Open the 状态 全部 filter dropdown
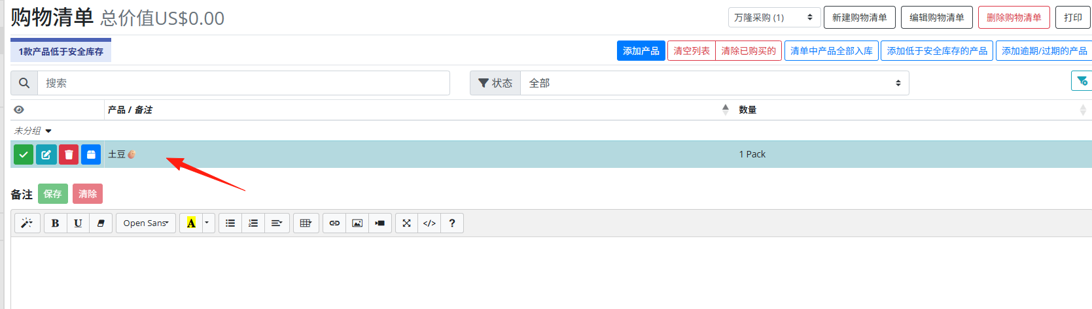The width and height of the screenshot is (1092, 309). coord(714,83)
